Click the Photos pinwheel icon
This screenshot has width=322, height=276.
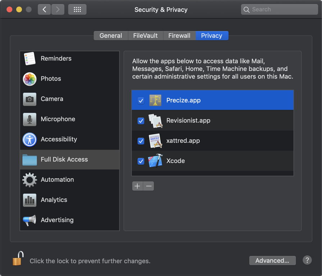(x=29, y=79)
